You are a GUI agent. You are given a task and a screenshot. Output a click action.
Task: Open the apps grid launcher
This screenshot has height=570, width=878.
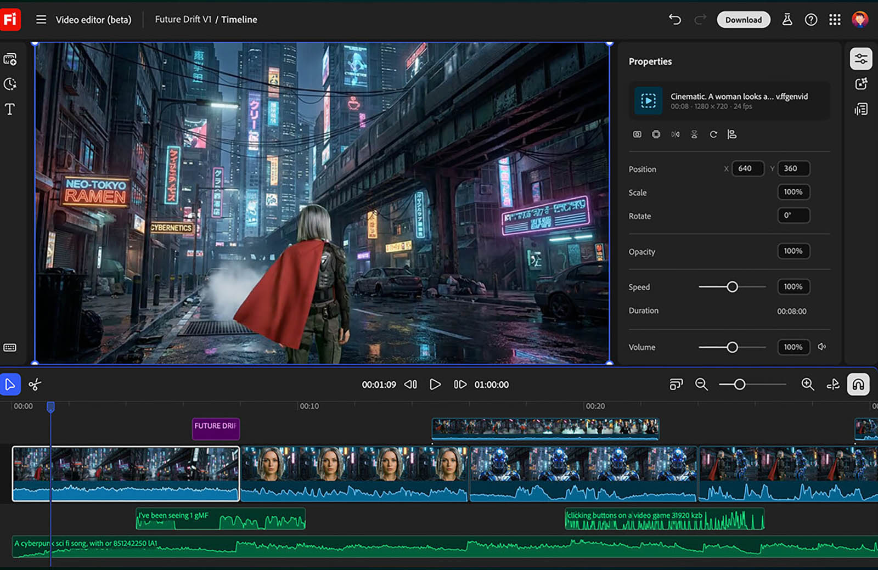click(x=835, y=20)
